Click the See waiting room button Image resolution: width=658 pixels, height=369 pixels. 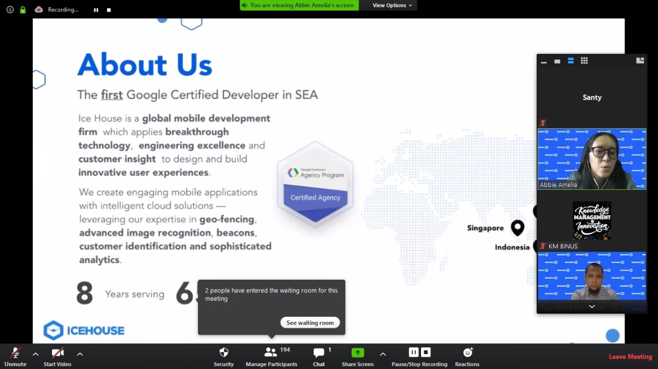point(310,323)
